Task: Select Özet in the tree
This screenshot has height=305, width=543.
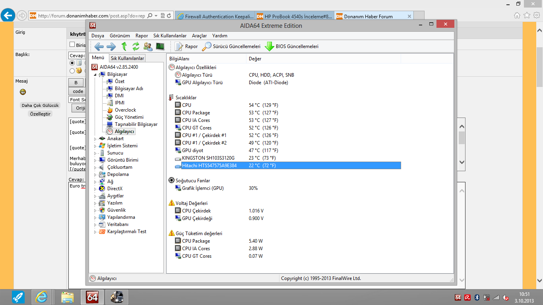Action: 120,81
